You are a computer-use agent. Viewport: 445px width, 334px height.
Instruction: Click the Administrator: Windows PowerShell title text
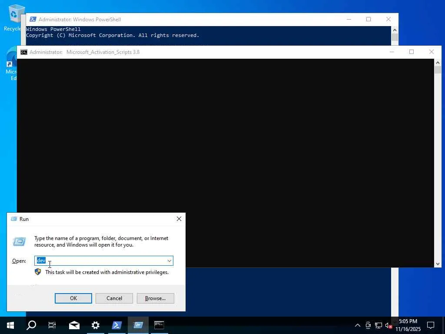[80, 20]
